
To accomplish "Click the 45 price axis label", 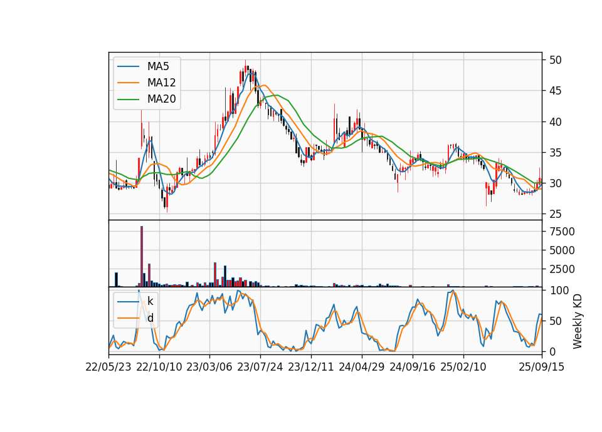I will (x=555, y=91).
